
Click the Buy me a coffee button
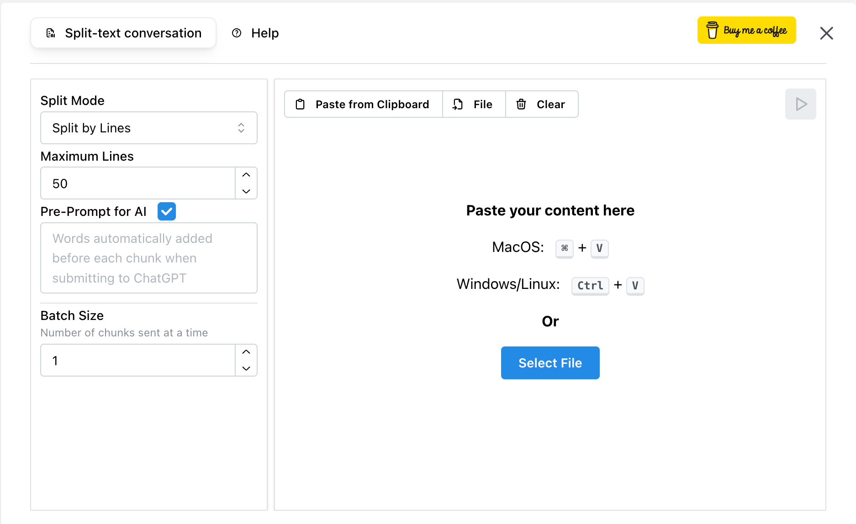tap(746, 30)
